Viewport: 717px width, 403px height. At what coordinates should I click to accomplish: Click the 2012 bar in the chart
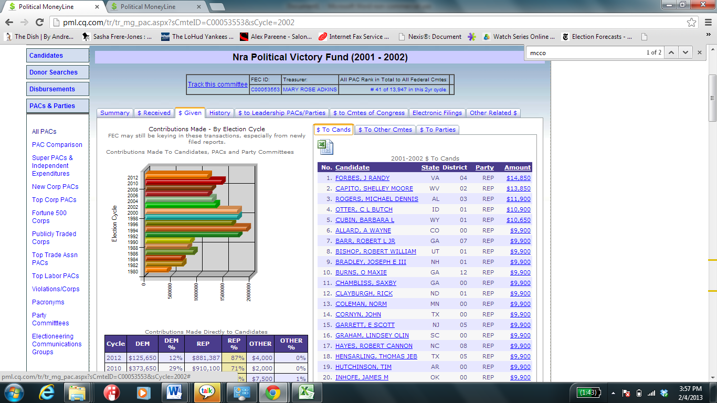177,175
